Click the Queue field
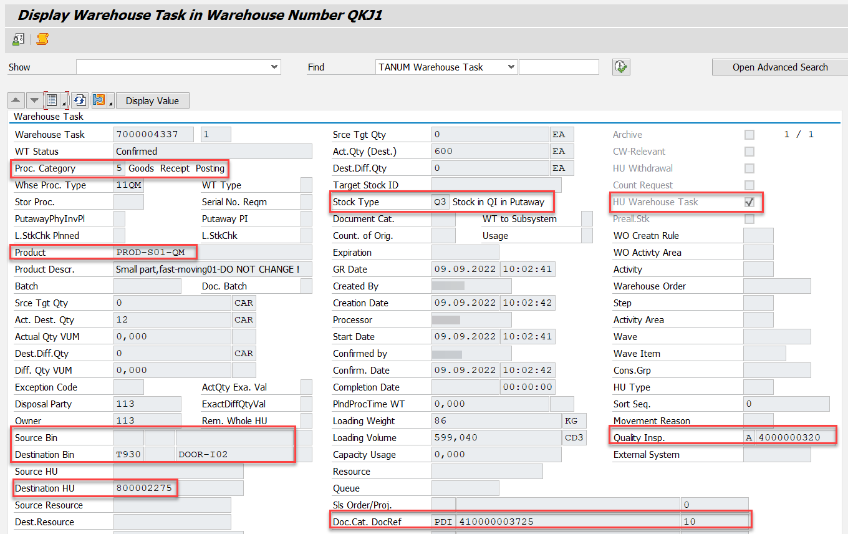Viewport: 848px width, 534px height. 465,488
